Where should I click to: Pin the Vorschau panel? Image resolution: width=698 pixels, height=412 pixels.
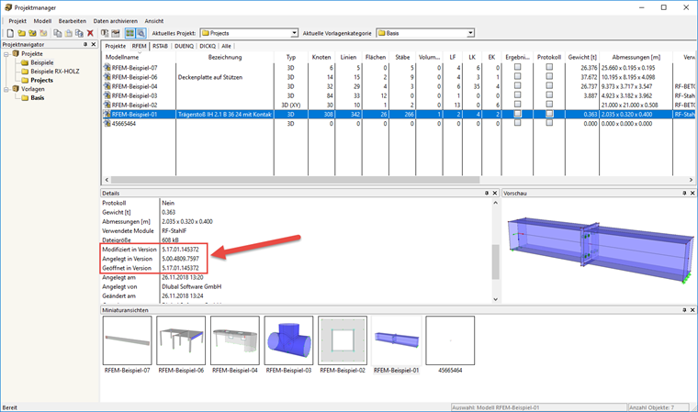[x=684, y=193]
